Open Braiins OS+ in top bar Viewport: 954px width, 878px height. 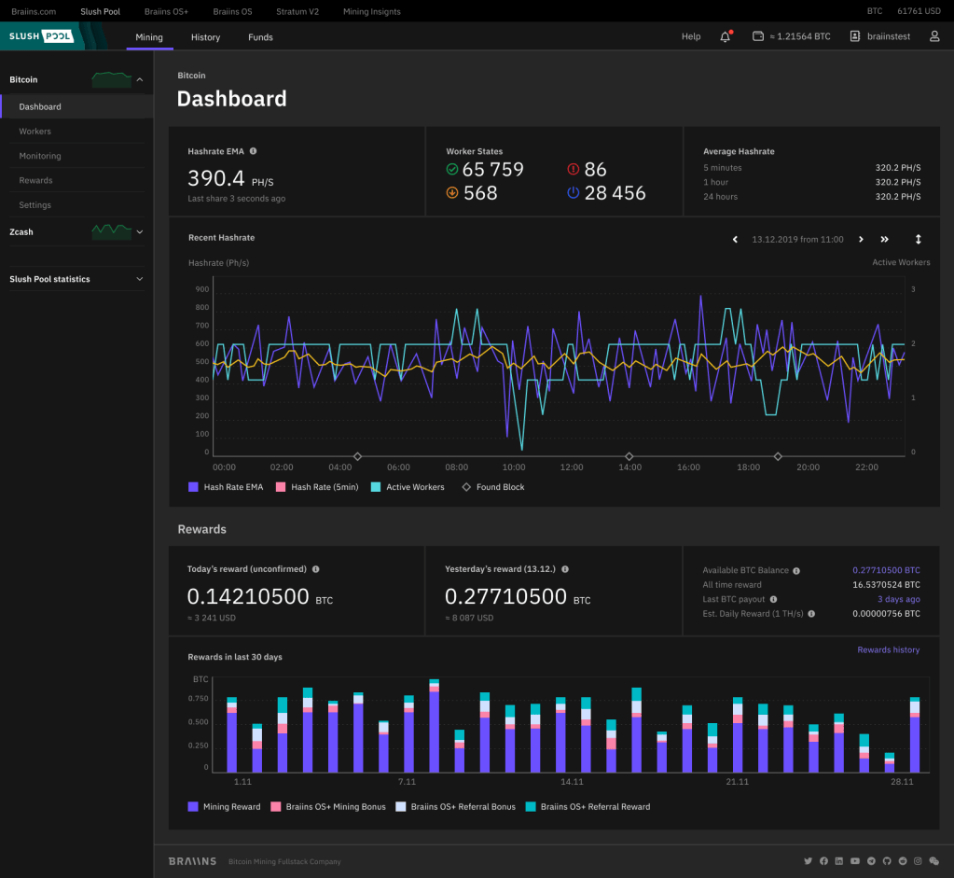click(x=166, y=11)
